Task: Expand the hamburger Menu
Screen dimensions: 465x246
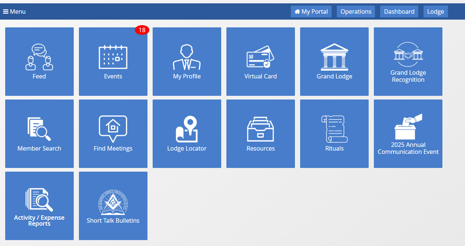Action: 14,11
